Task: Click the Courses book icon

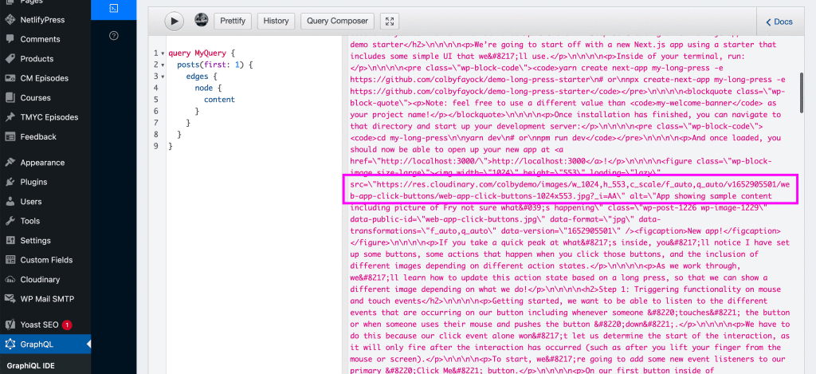Action: [10, 98]
